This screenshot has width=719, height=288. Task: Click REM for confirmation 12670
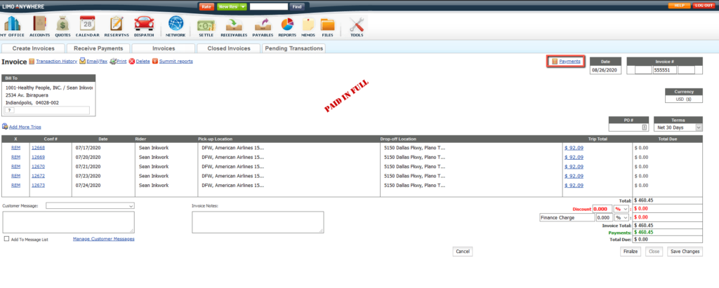pos(15,166)
